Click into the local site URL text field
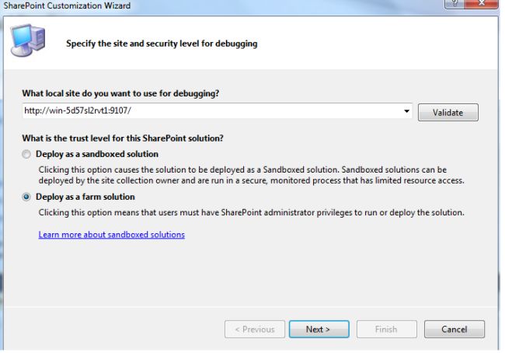Screen dimensions: 505x353 (210, 112)
